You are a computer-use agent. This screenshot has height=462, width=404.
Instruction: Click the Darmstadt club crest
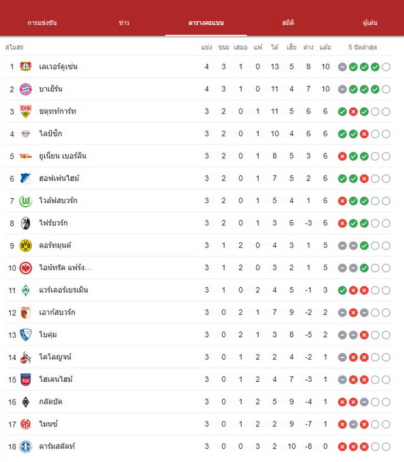[x=26, y=447]
